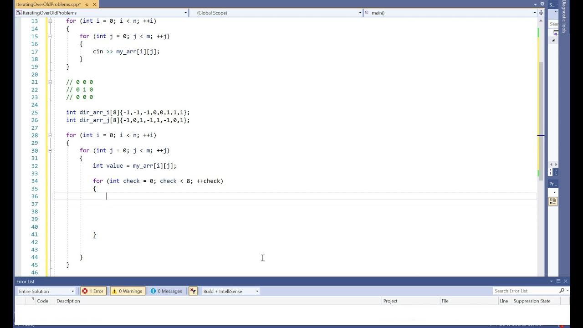
Task: Toggle the 0 Messages filter
Action: [166, 291]
